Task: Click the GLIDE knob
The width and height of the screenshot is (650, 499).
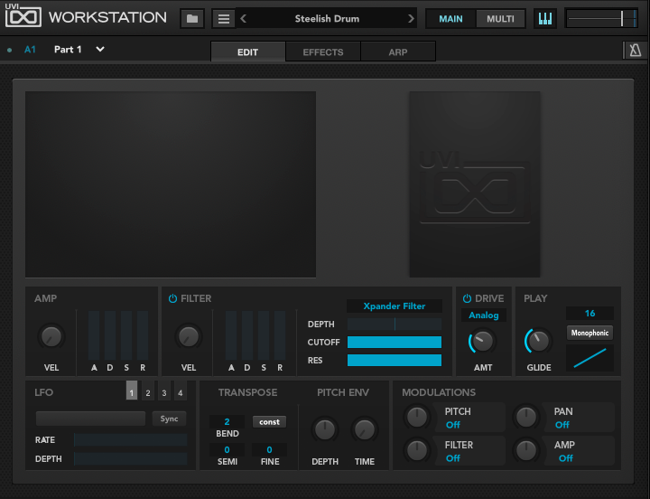Action: point(538,341)
